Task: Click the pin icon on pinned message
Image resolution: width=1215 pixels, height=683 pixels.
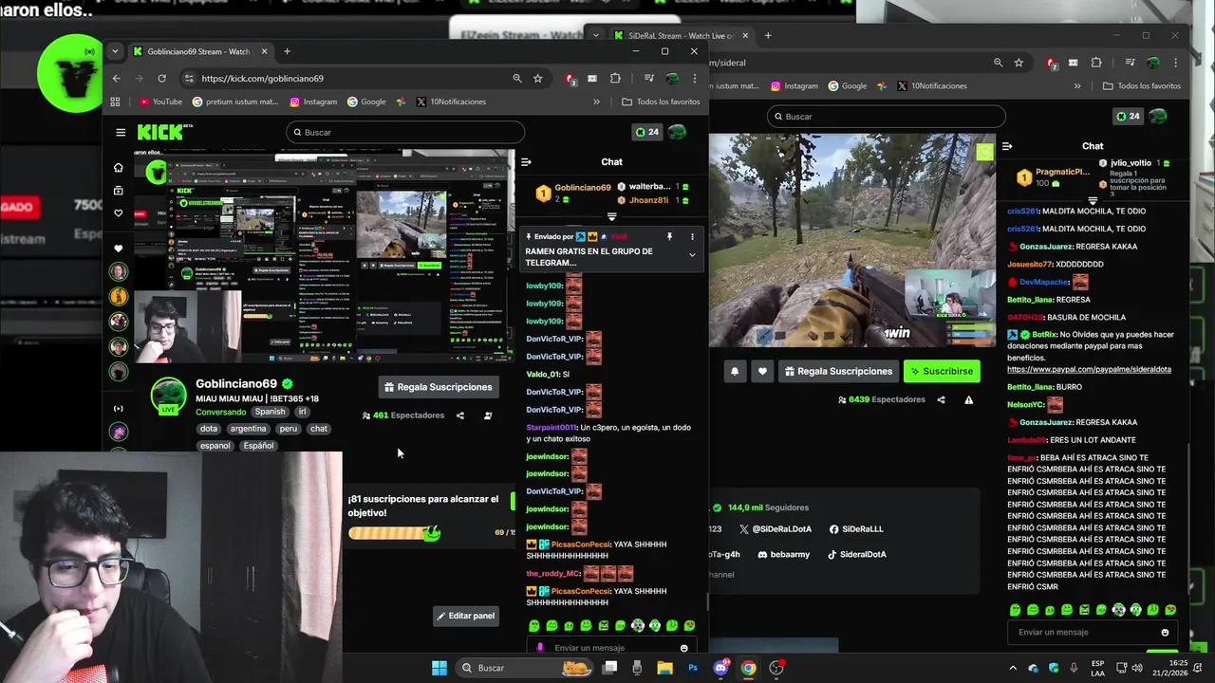Action: tap(669, 237)
